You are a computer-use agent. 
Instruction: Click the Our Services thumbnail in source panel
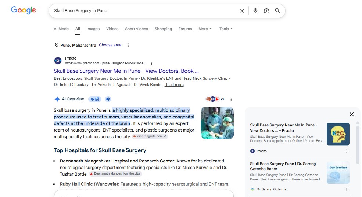click(x=338, y=172)
